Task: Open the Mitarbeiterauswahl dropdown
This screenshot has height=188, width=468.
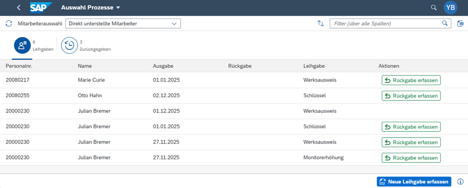Action: click(123, 24)
